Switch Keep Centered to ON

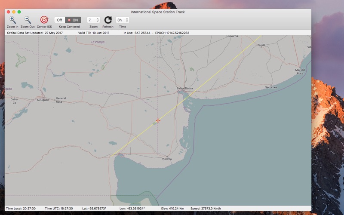(x=73, y=20)
